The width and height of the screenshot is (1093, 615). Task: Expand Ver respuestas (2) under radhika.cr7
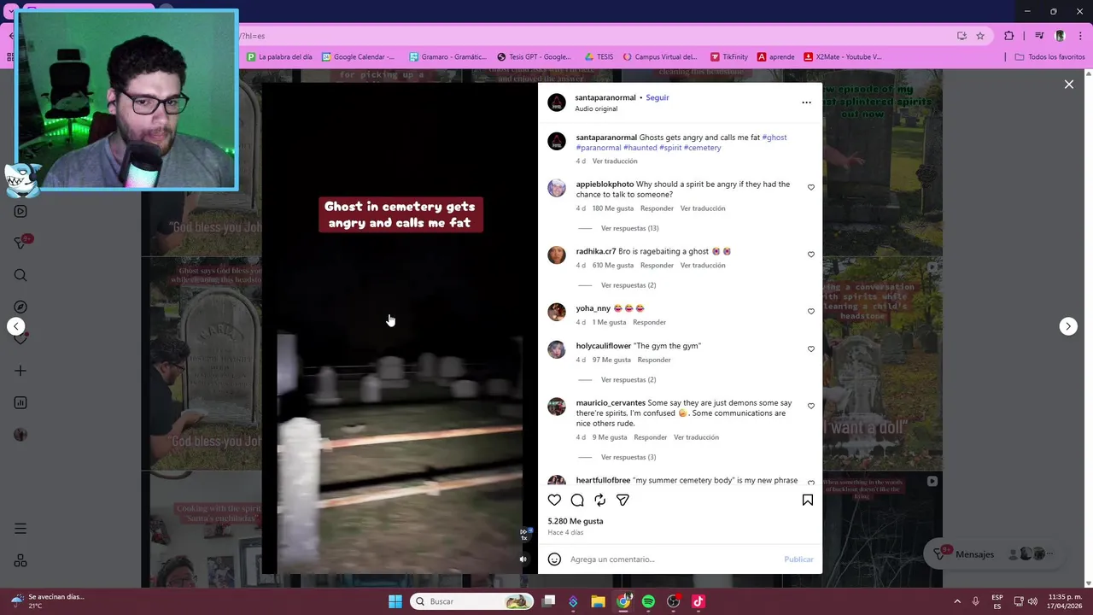pyautogui.click(x=628, y=285)
